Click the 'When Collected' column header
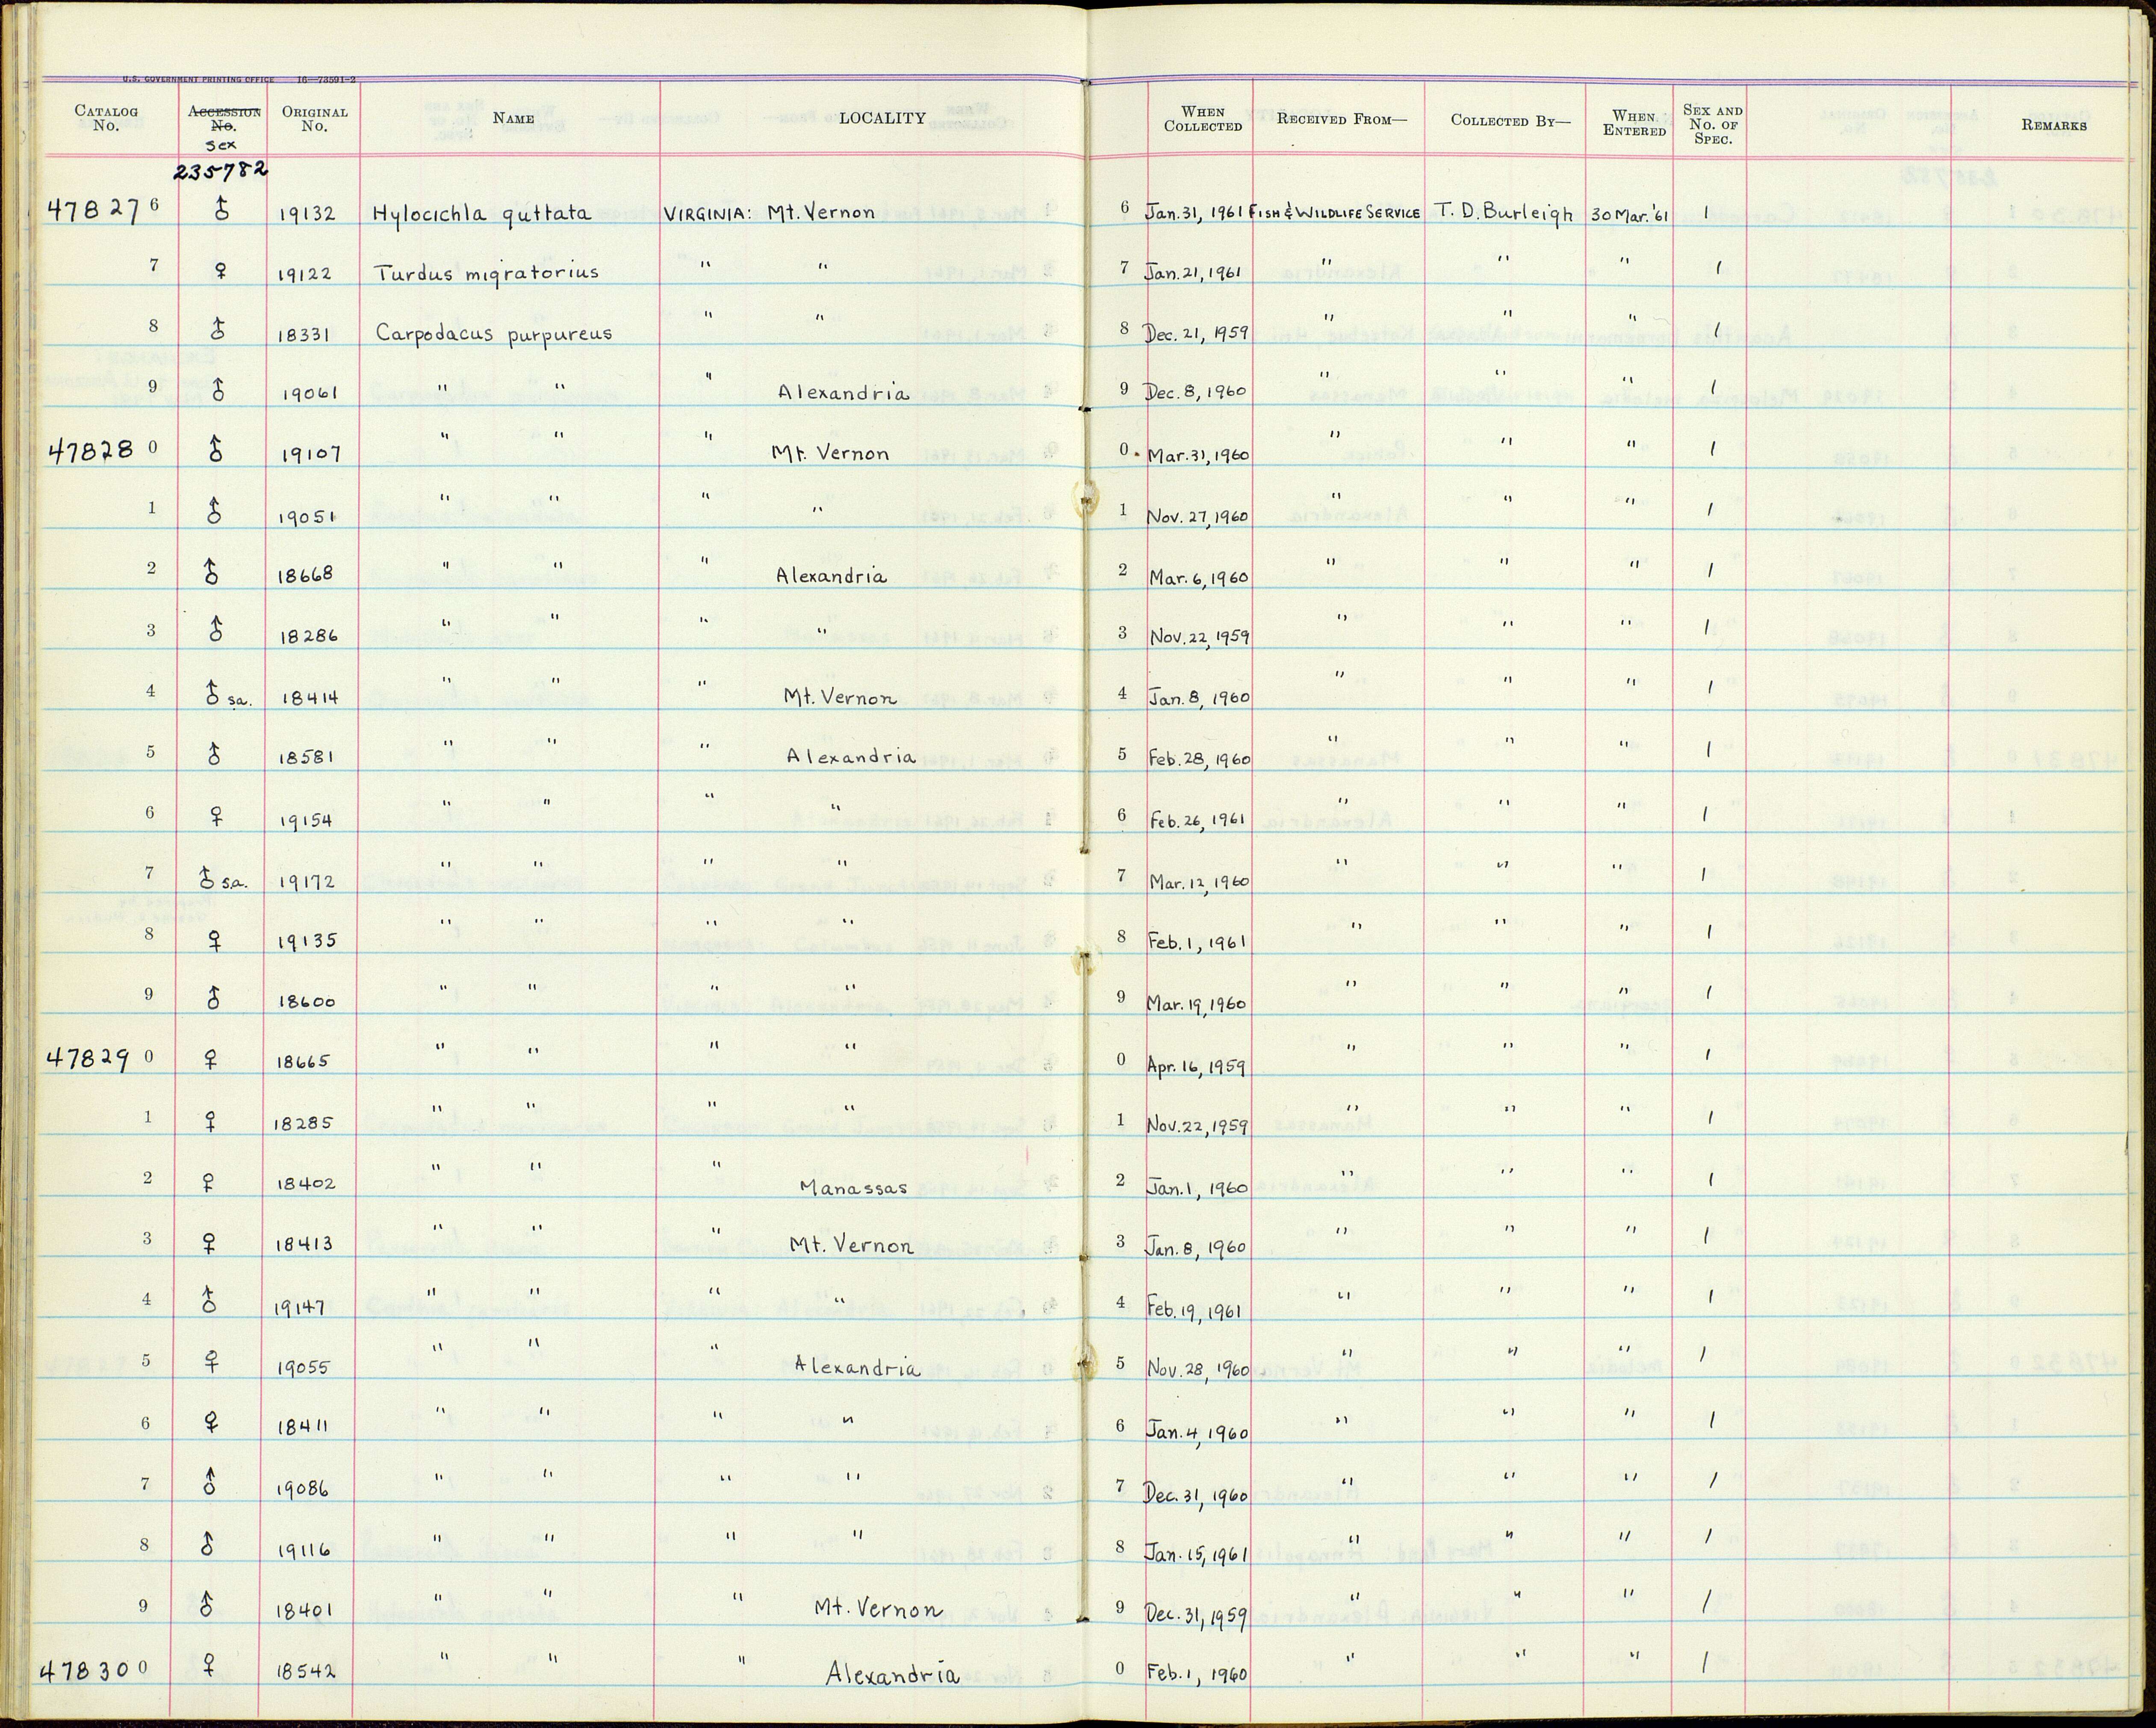Viewport: 2156px width, 1728px height. [x=1202, y=119]
